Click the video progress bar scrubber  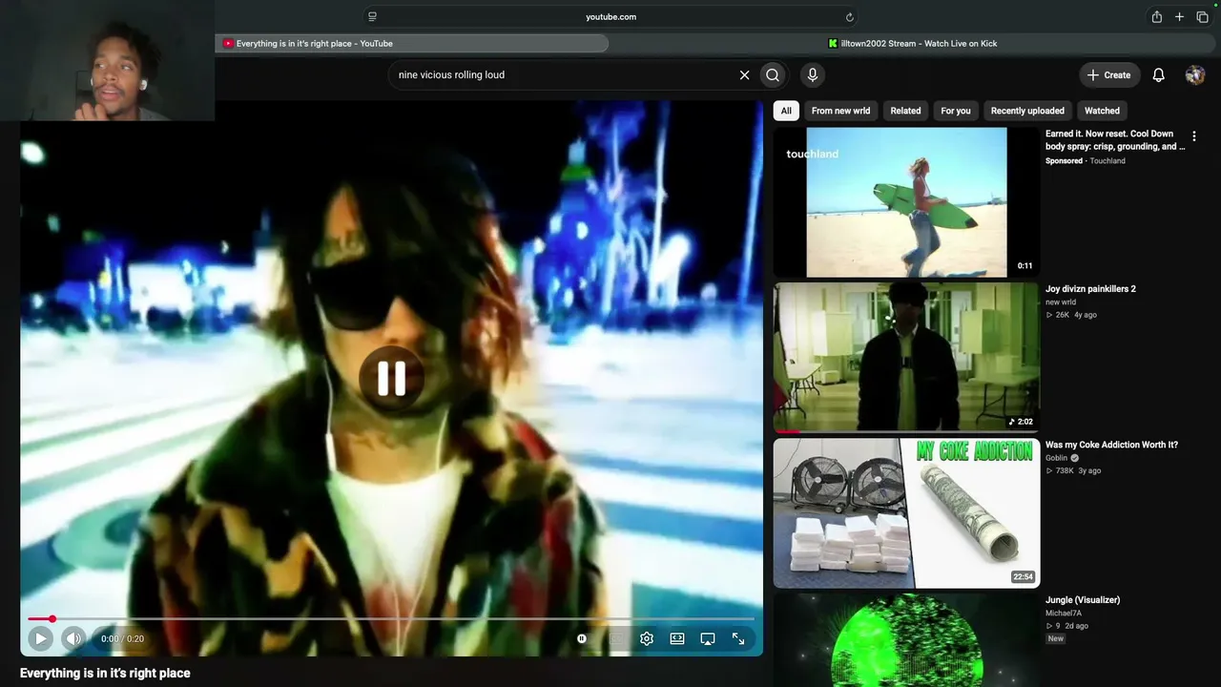[x=52, y=619]
